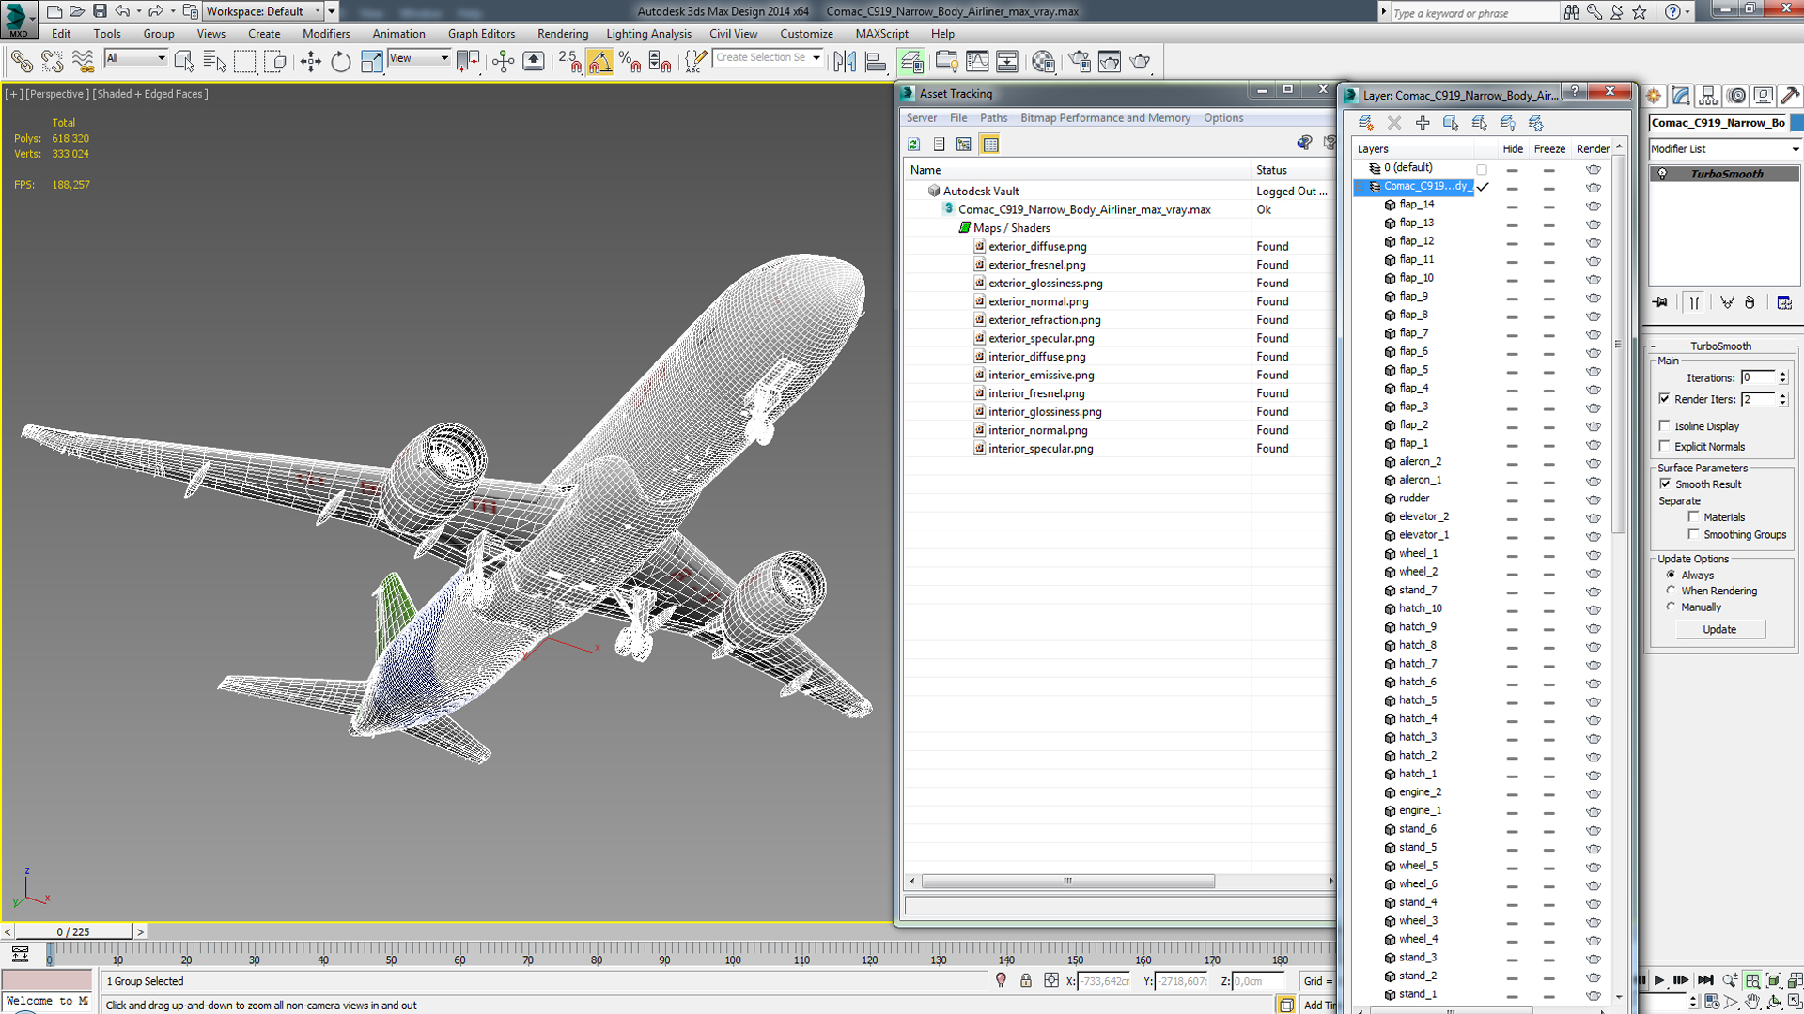Image resolution: width=1804 pixels, height=1014 pixels.
Task: Click object color swatch beside name field
Action: (x=1797, y=123)
